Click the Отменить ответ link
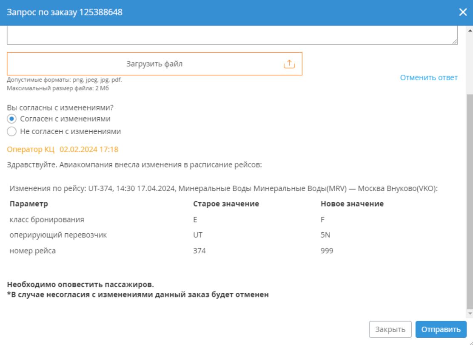Screen dimensions: 473x345 coord(429,77)
